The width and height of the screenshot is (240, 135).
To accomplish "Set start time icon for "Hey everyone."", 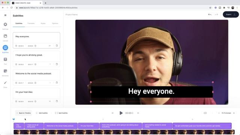I will tap(16, 46).
